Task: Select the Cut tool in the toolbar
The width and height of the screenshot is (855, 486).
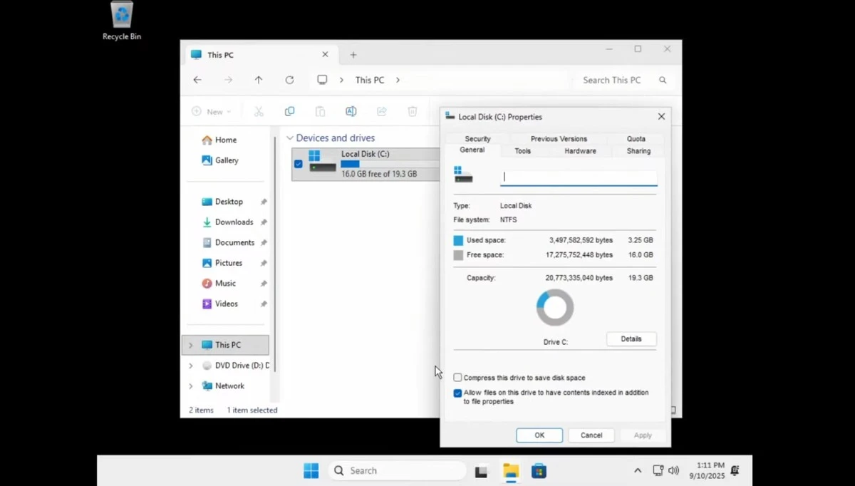Action: (x=259, y=111)
